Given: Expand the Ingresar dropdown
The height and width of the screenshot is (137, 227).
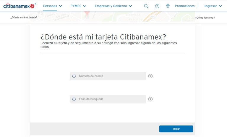Looking at the screenshot, I should point(213,6).
